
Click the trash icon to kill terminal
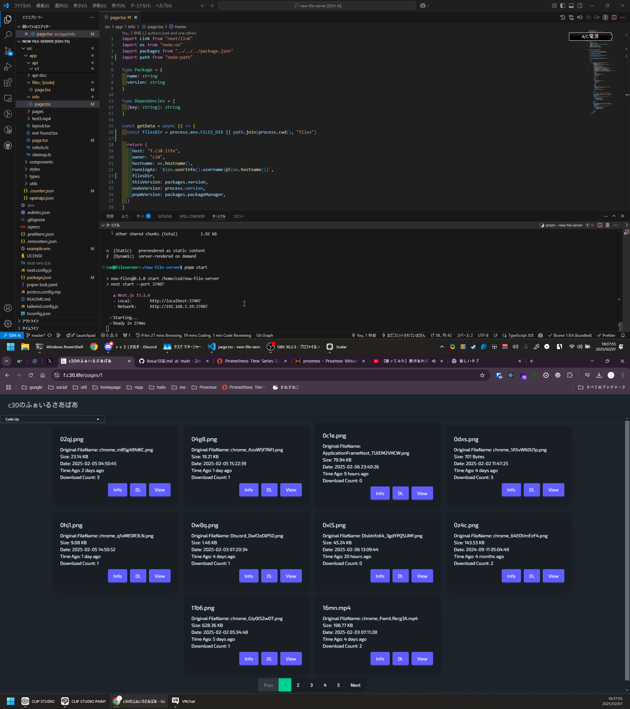(x=607, y=225)
